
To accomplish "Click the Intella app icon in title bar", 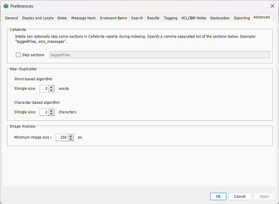I will click(6, 6).
